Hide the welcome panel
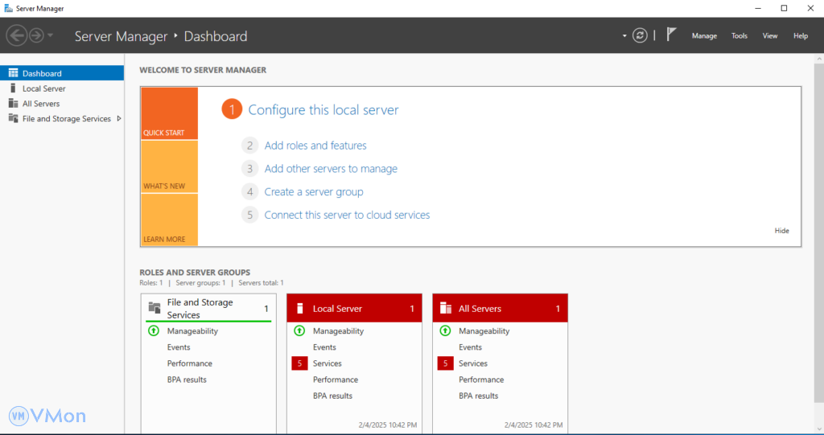824x435 pixels. tap(781, 231)
